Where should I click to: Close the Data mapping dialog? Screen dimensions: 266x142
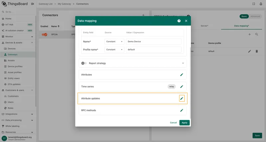[186, 21]
